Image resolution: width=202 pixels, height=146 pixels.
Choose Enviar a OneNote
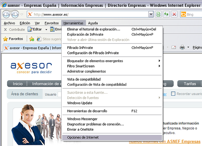[x=112, y=130]
